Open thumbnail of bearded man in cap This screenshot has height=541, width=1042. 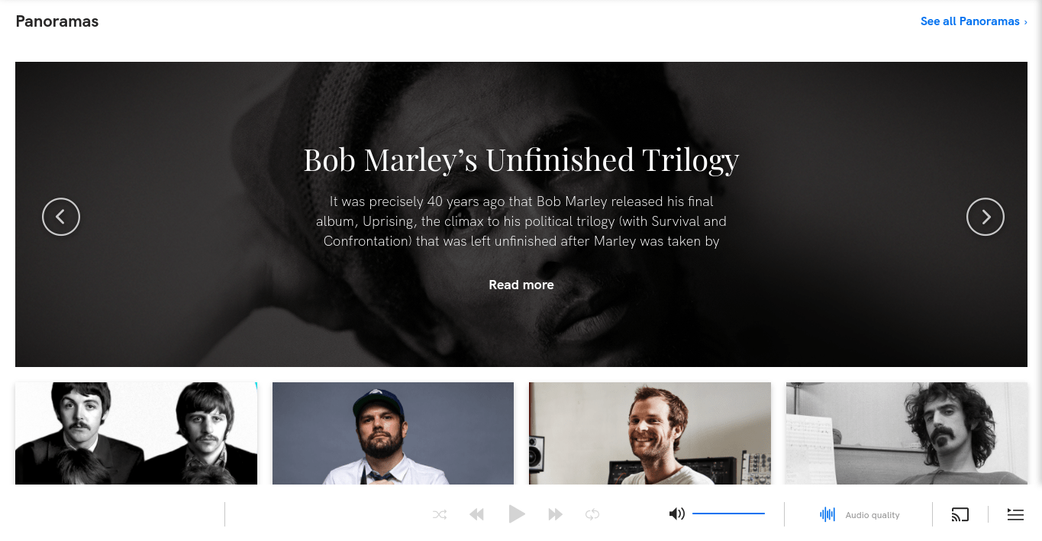tap(393, 433)
